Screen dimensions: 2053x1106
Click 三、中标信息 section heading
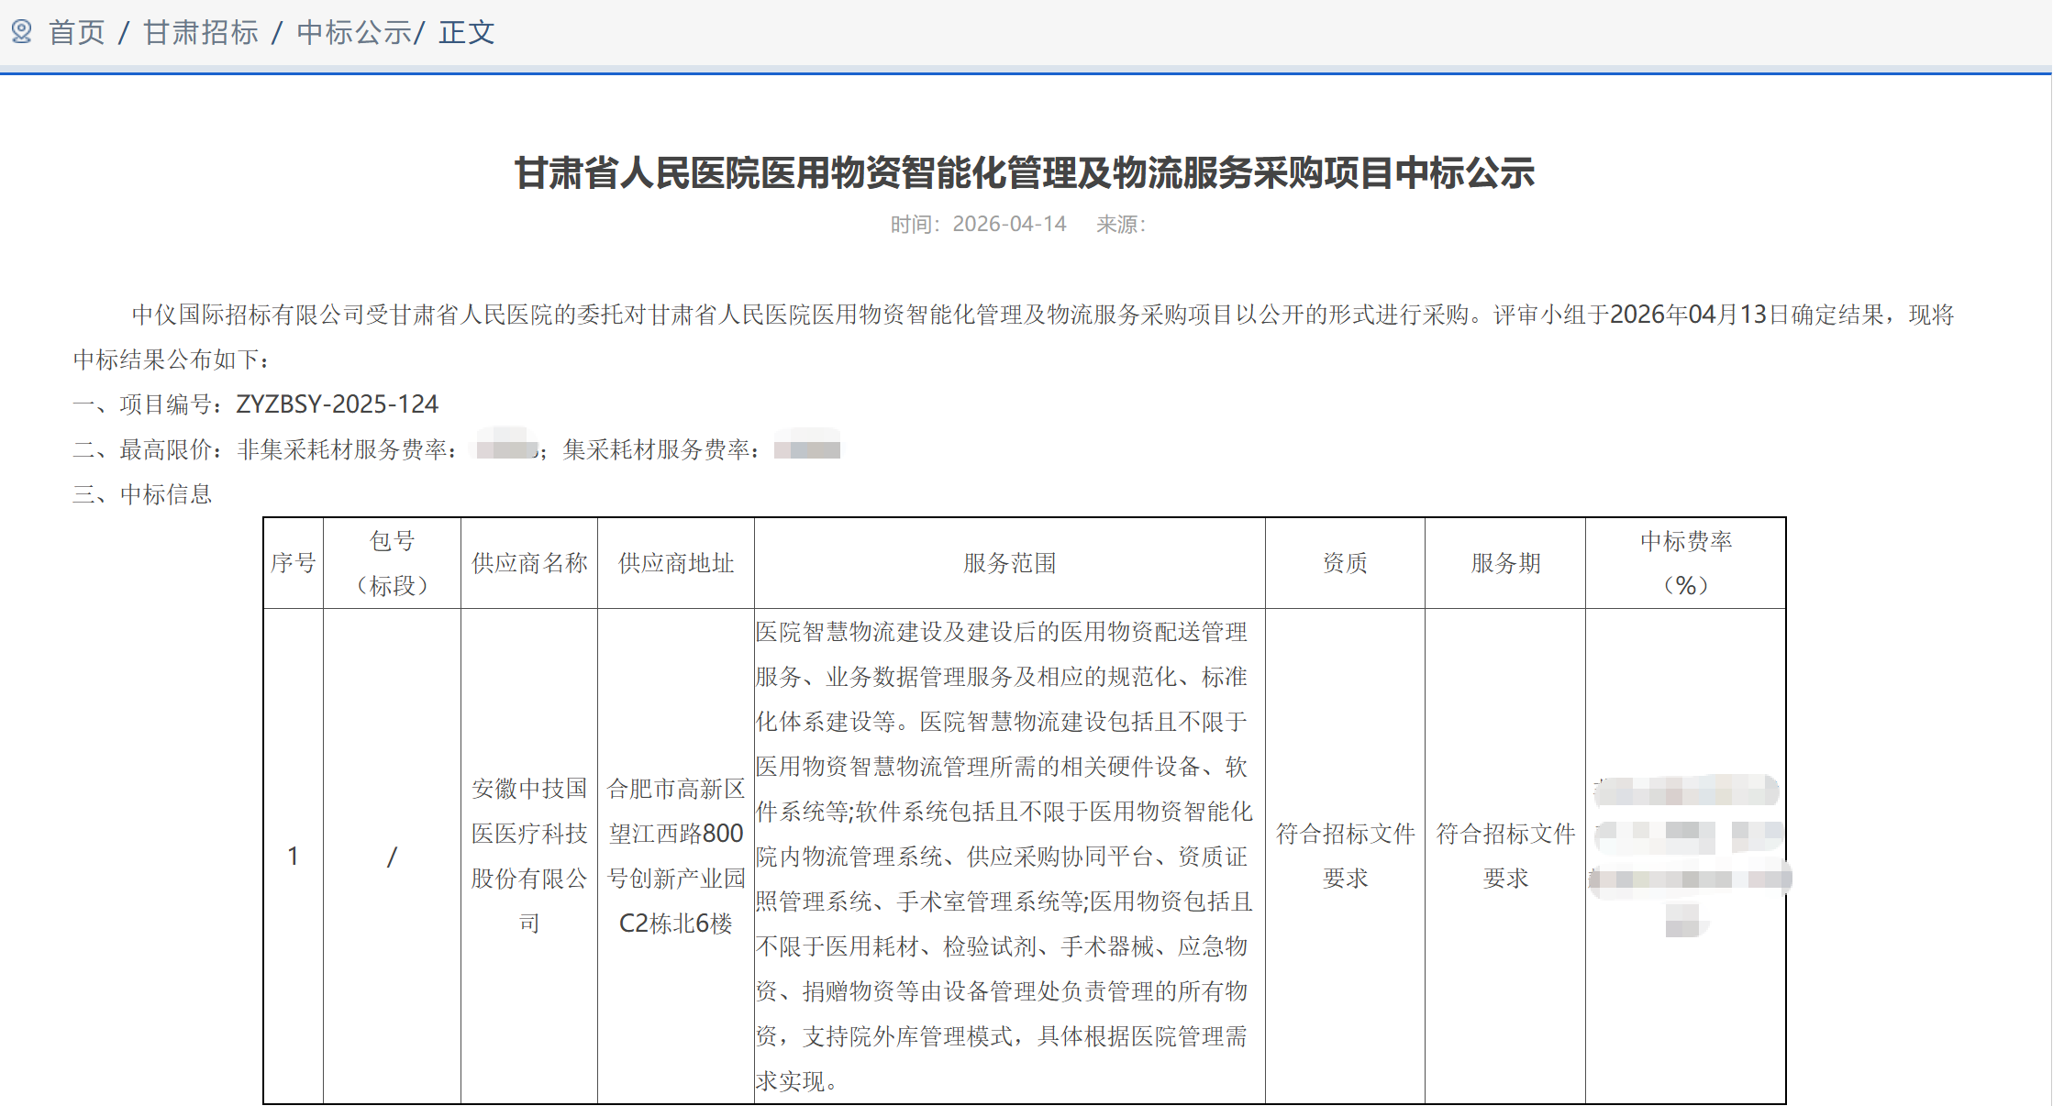coord(143,494)
